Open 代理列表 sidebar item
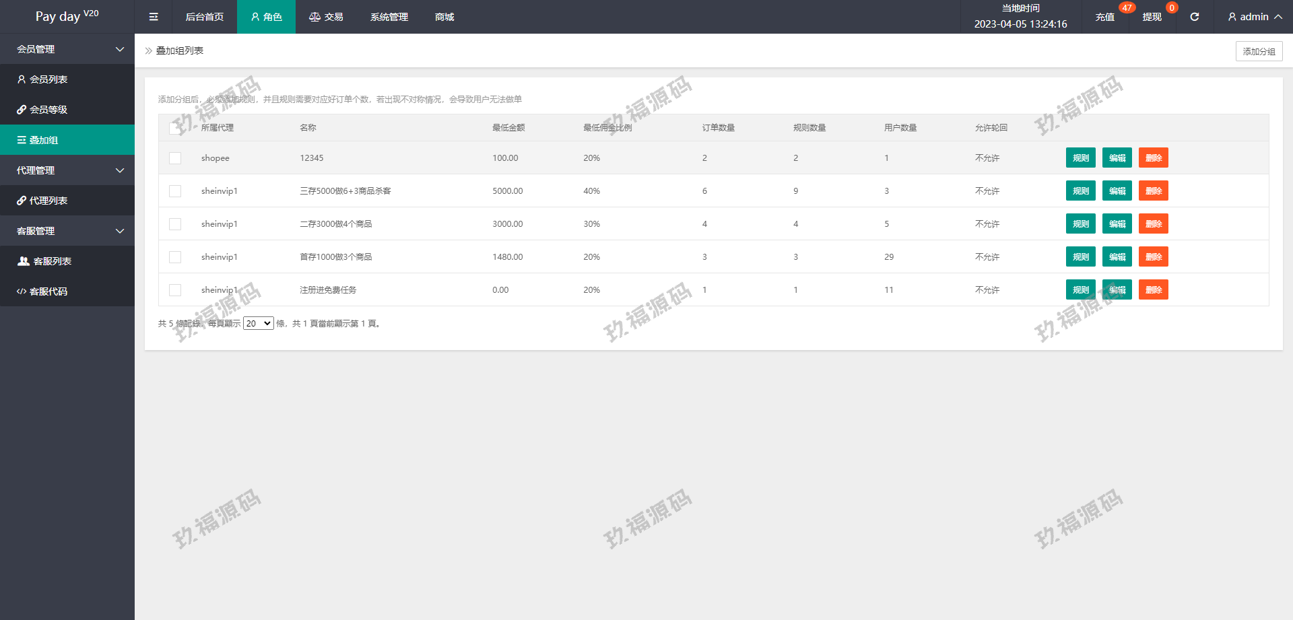The image size is (1293, 620). coord(48,201)
